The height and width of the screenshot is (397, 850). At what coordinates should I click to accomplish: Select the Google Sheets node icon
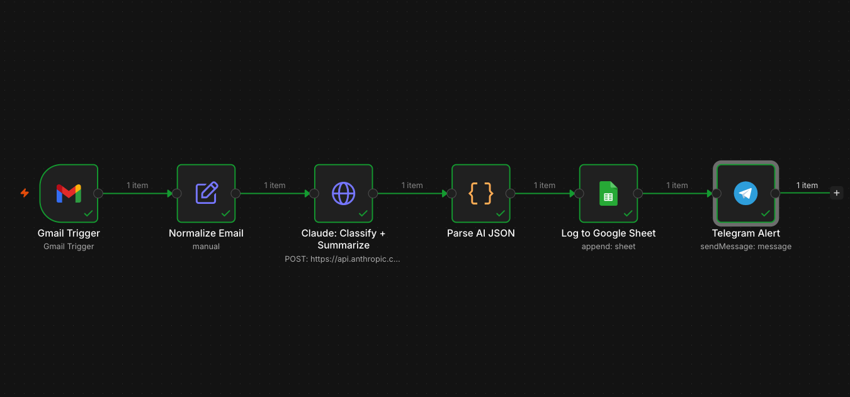[x=608, y=193]
